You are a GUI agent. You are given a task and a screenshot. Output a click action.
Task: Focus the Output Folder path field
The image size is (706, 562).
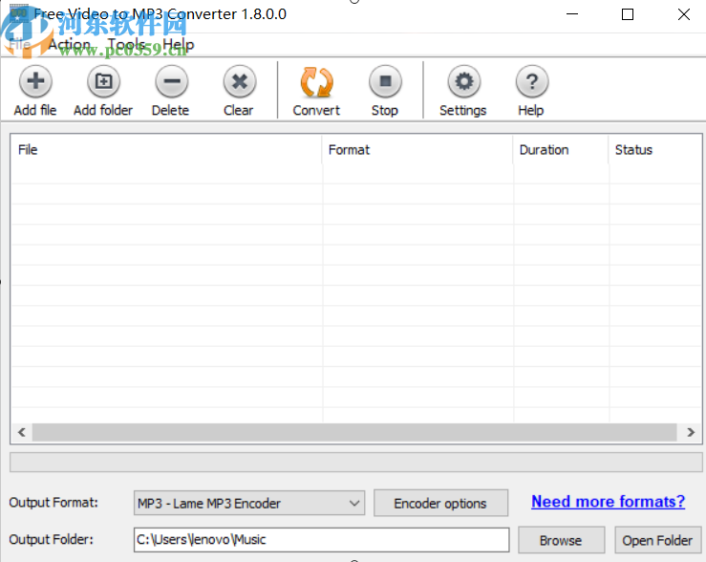tap(322, 539)
